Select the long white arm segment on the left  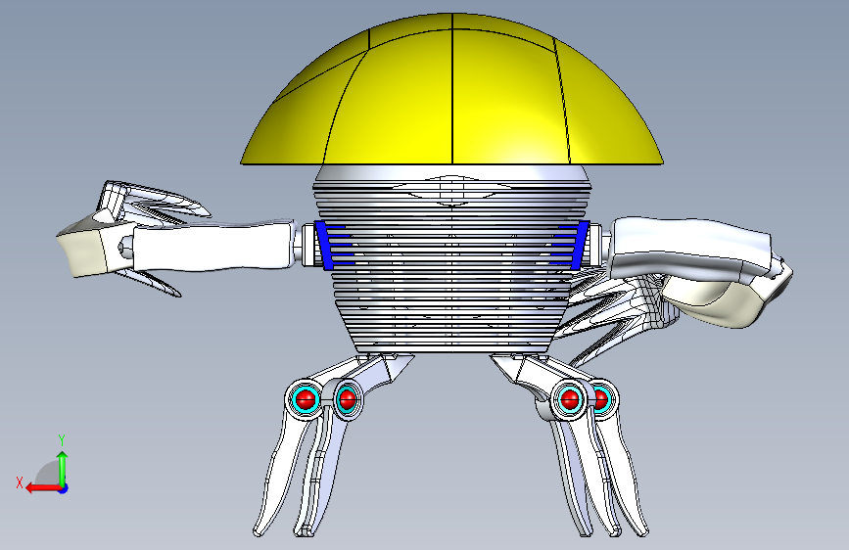pyautogui.click(x=212, y=247)
